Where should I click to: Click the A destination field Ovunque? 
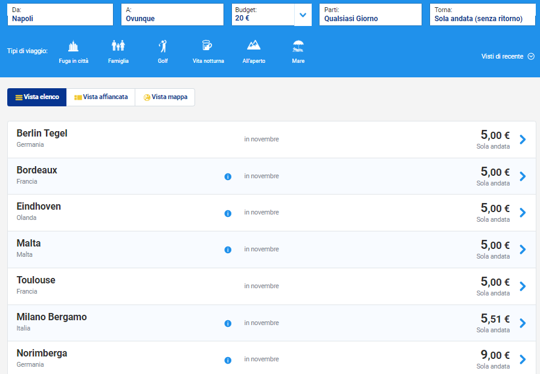pyautogui.click(x=172, y=15)
